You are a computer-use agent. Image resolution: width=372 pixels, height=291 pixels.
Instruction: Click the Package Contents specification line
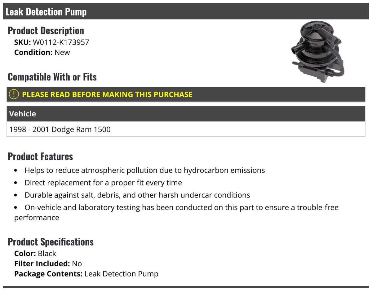[86, 274]
